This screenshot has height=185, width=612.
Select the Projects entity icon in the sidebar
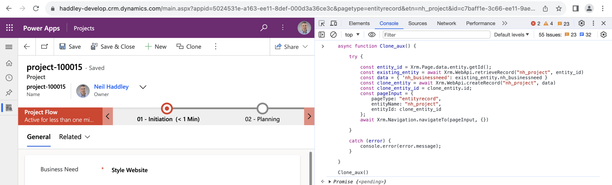[x=9, y=108]
